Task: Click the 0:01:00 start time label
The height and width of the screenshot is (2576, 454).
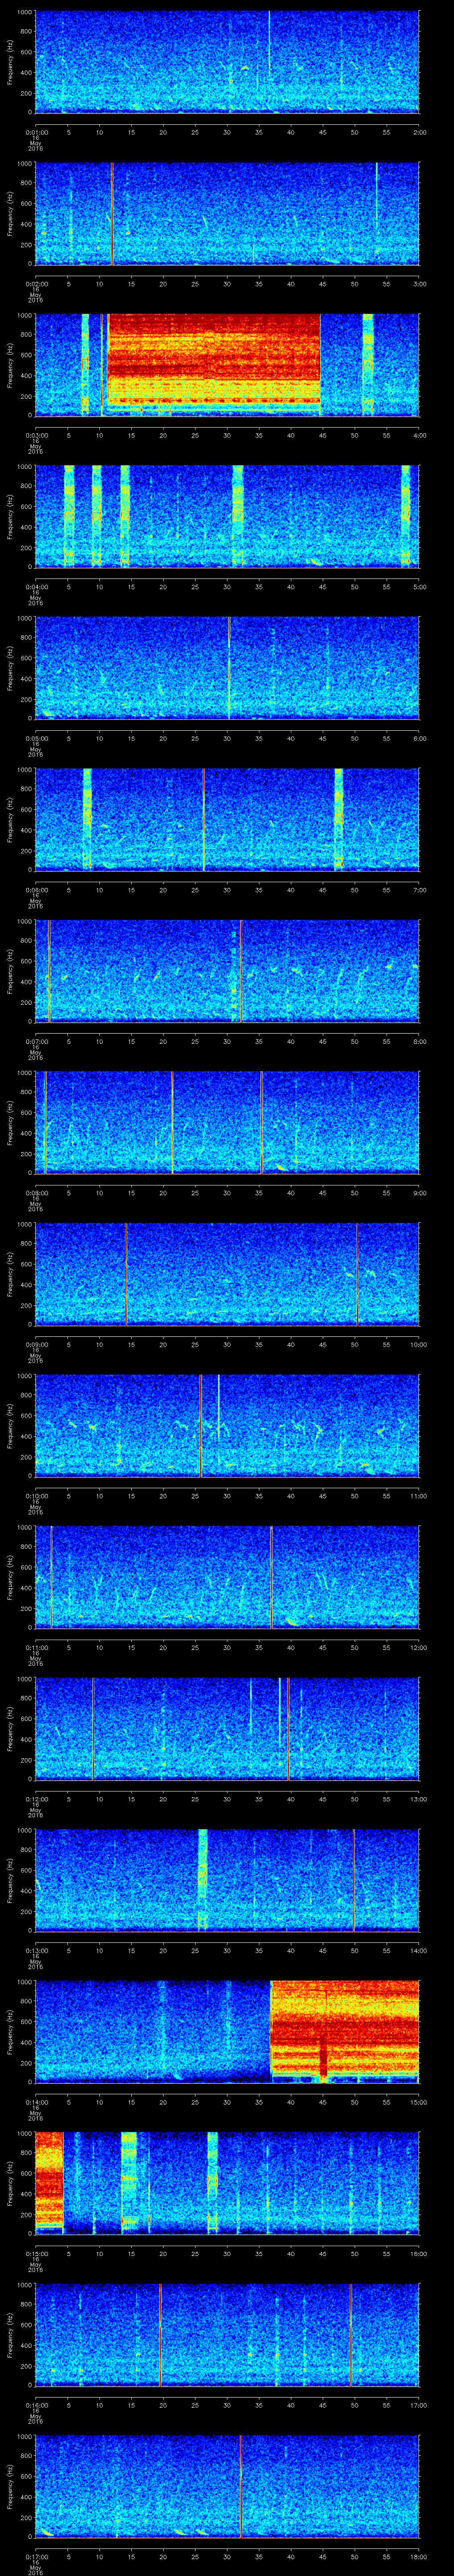Action: (x=36, y=132)
